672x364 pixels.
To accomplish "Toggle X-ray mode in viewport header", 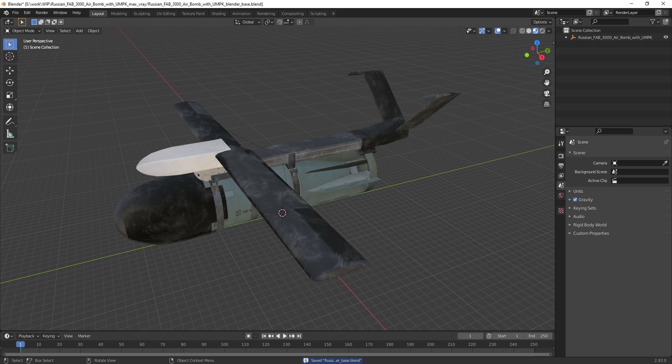I will click(x=513, y=31).
